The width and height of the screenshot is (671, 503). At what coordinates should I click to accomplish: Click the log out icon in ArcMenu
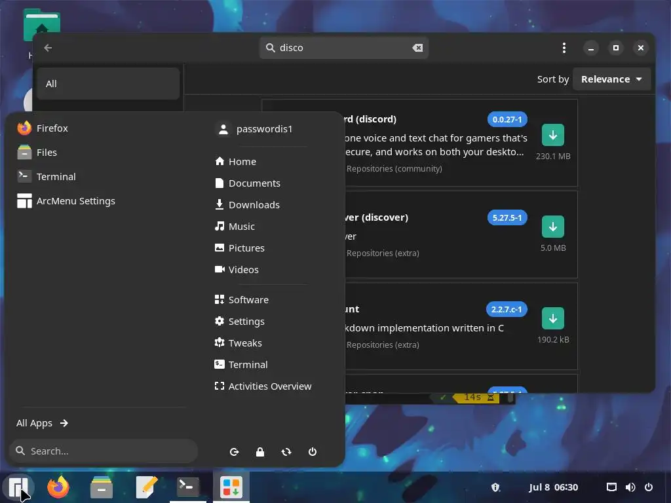pyautogui.click(x=234, y=452)
